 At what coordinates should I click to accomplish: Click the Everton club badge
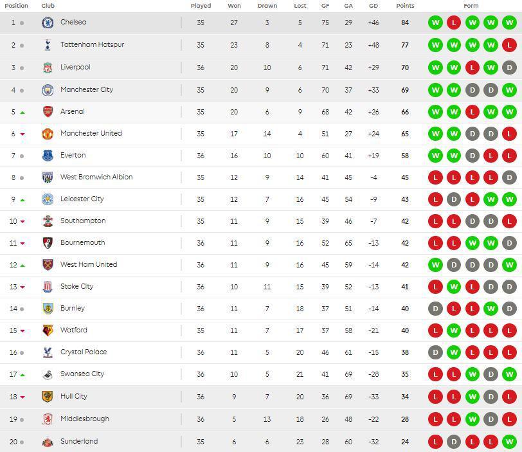pyautogui.click(x=48, y=156)
